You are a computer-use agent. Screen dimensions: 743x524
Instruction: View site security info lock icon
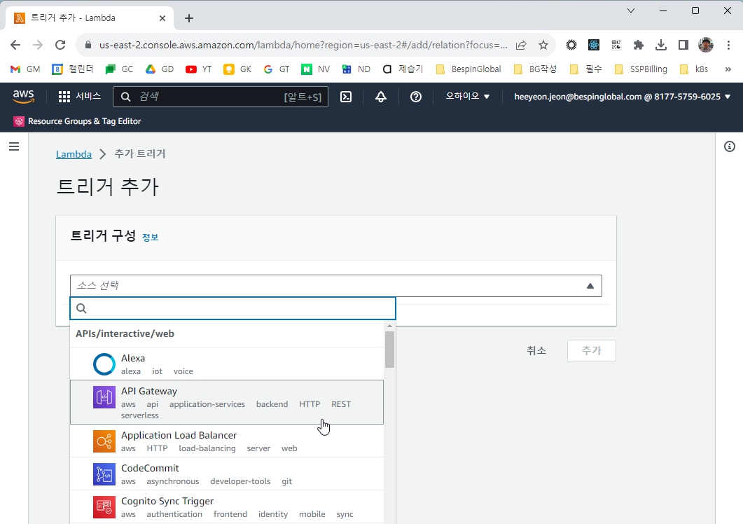click(88, 45)
